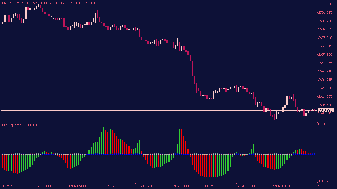
Task: Click the 0.992 indicator scale value
Action: pos(323,124)
